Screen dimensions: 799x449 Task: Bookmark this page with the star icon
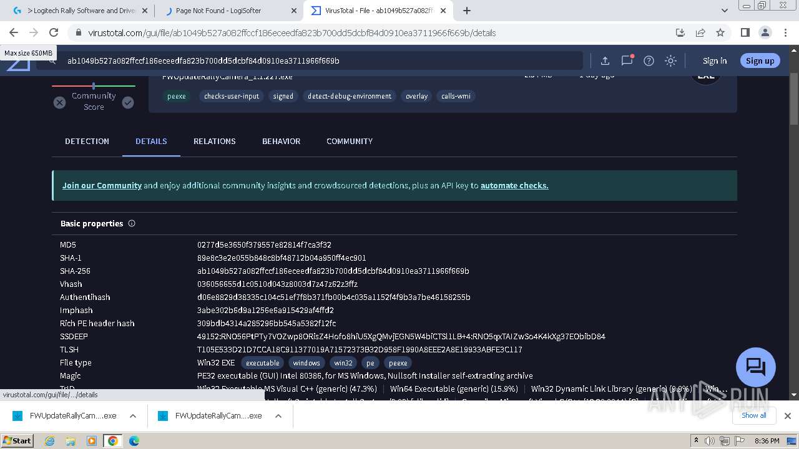click(720, 32)
